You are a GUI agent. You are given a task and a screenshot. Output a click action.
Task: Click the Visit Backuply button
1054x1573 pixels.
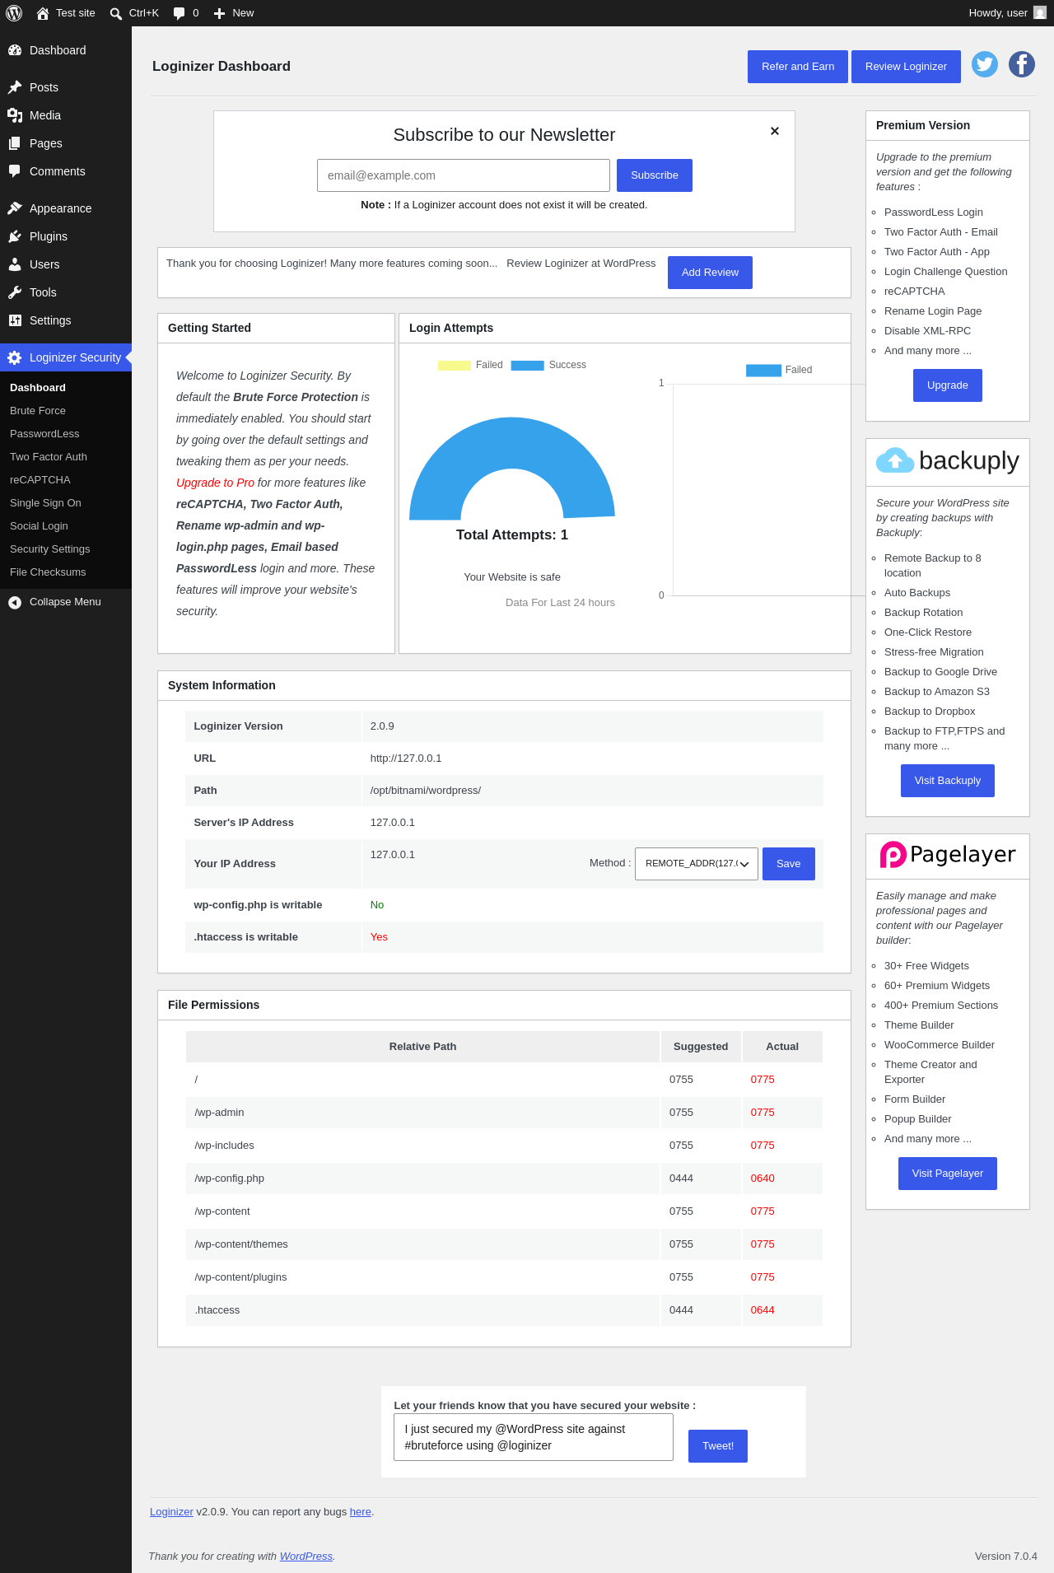tap(948, 781)
